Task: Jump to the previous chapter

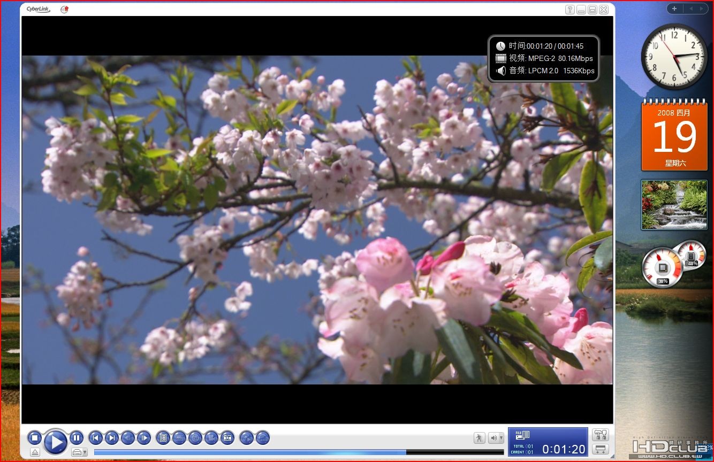Action: (95, 438)
